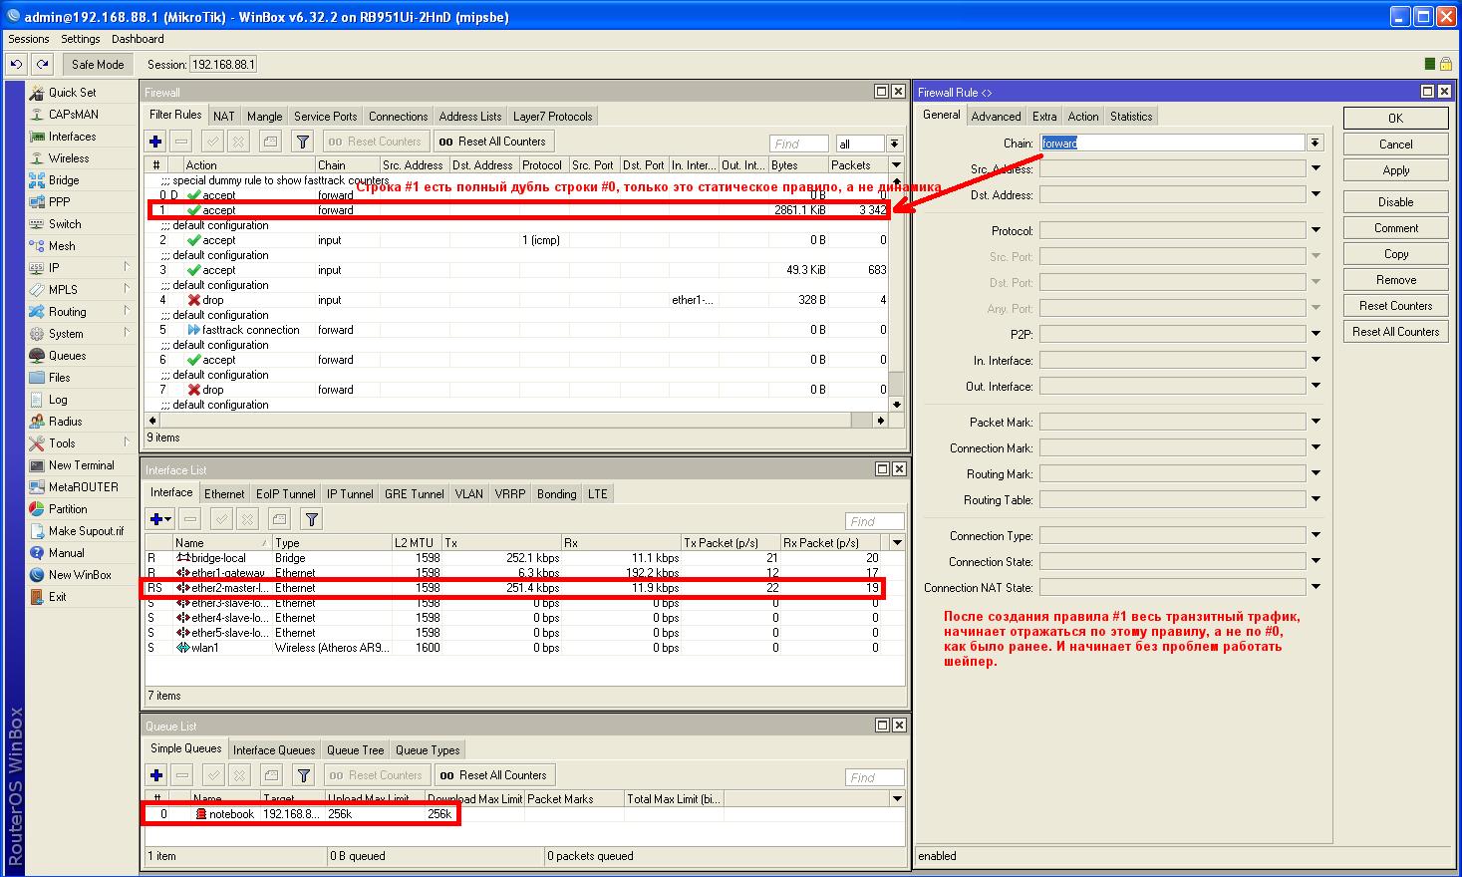Open Manual from the sidebar
Viewport: 1462px width, 877px height.
pyautogui.click(x=66, y=553)
